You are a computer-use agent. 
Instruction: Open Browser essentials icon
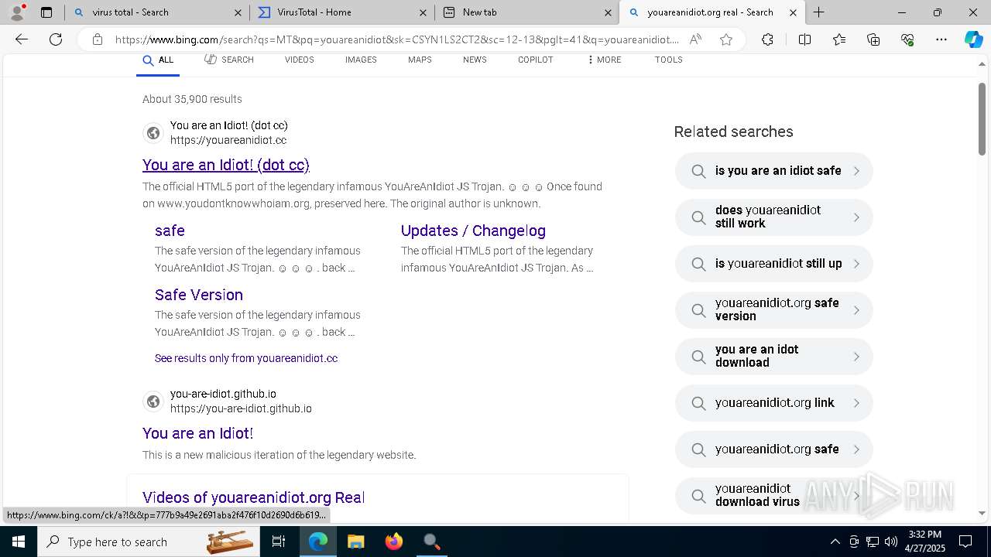coord(907,39)
